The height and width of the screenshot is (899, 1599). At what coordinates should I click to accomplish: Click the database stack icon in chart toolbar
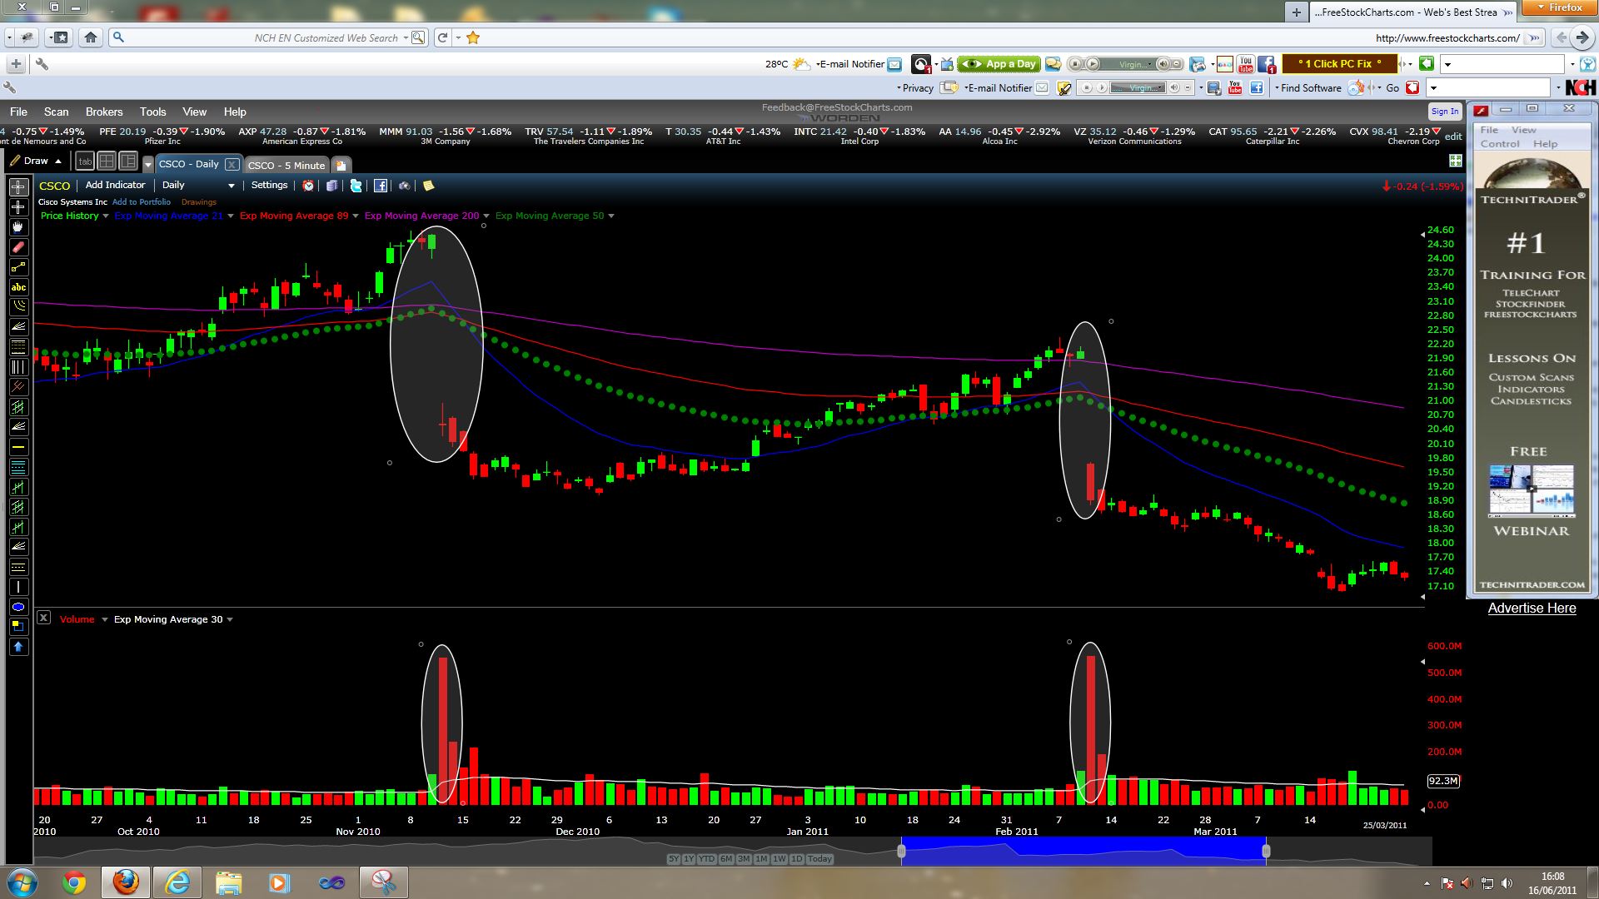tap(332, 186)
